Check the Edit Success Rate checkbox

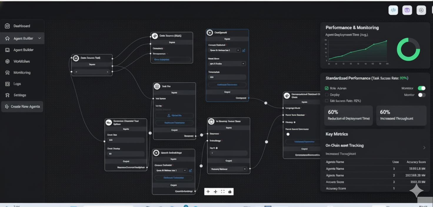tap(327, 101)
